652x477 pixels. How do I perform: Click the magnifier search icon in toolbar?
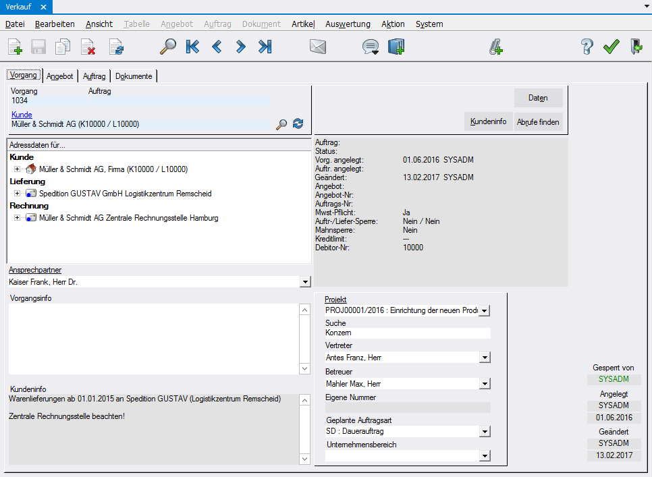[x=167, y=47]
